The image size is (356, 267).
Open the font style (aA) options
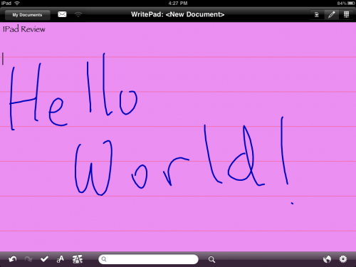click(x=61, y=259)
